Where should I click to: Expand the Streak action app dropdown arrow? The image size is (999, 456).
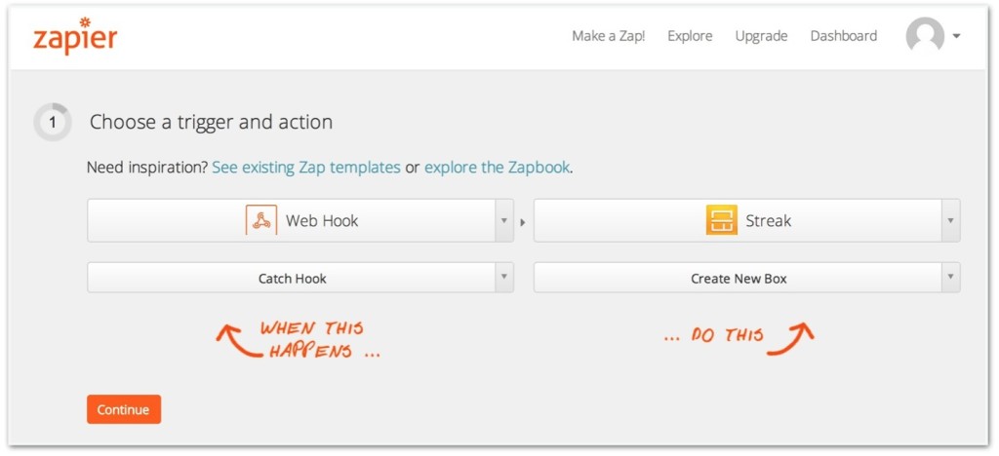click(x=950, y=220)
